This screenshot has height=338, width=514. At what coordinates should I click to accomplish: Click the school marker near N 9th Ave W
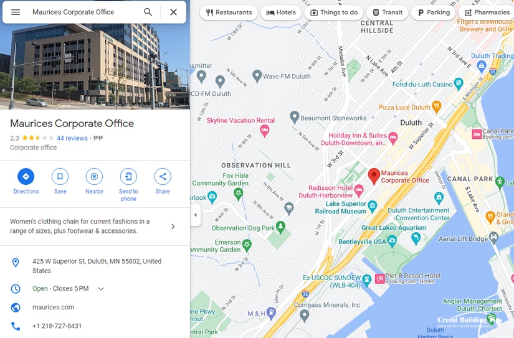tap(289, 209)
